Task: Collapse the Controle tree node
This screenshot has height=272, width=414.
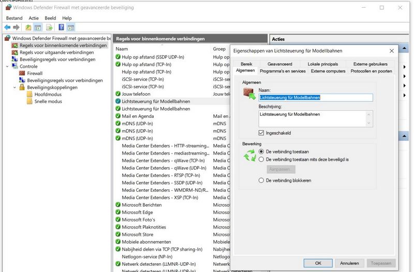Action: (7, 67)
